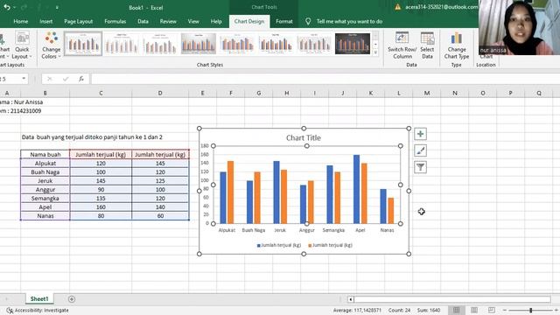
Task: Click Accessibility: Investigate status
Action: 38,311
